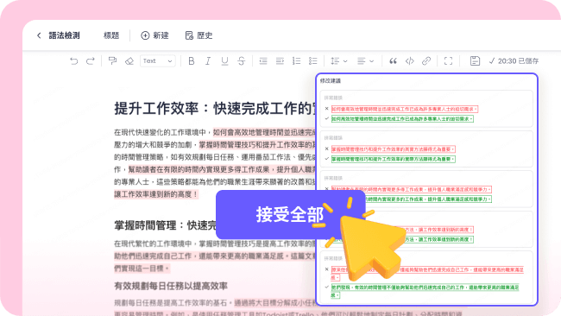The width and height of the screenshot is (561, 316).
Task: Open the line spacing dropdown
Action: [x=338, y=60]
